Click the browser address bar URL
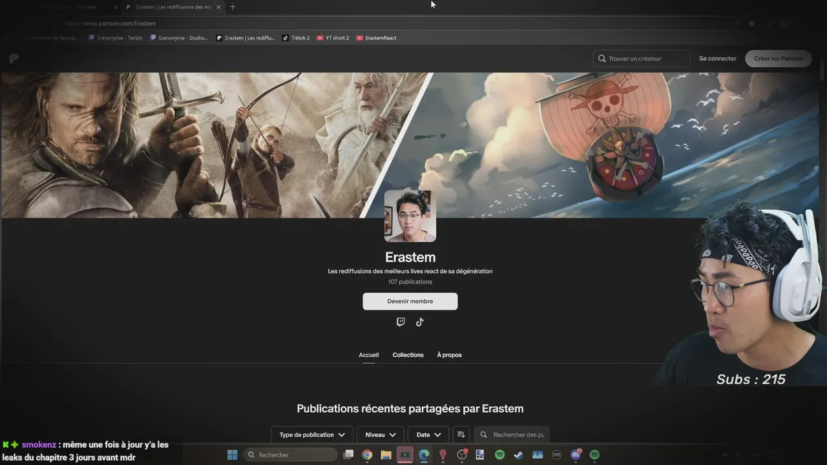 (x=110, y=23)
